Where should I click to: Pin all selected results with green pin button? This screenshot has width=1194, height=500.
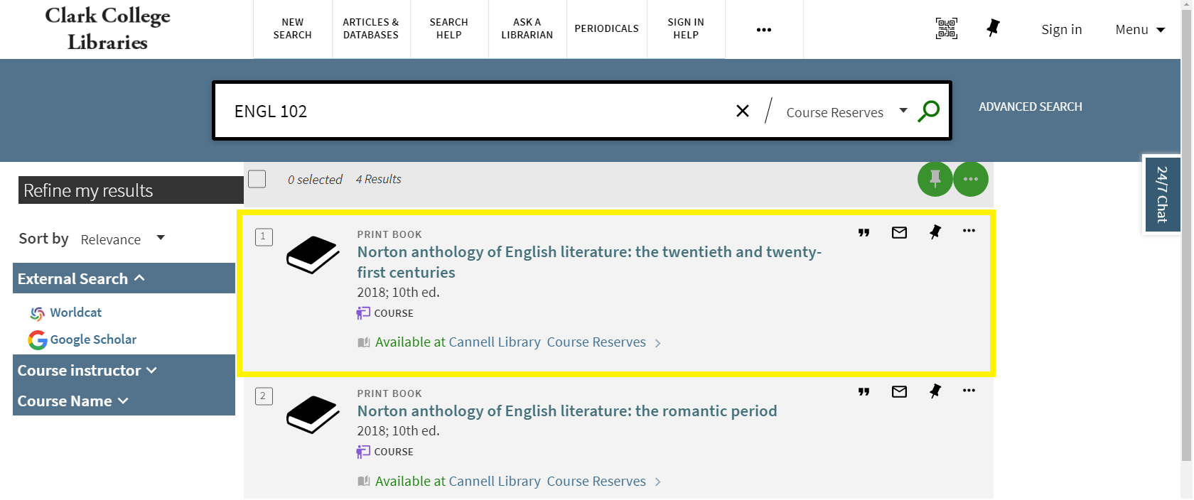(x=935, y=179)
